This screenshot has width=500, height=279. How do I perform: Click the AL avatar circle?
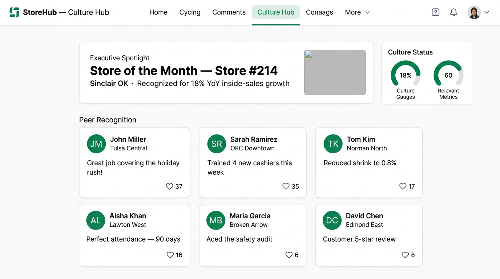(x=96, y=220)
